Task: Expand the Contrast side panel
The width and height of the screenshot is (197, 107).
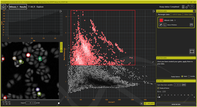Action: tap(62, 46)
